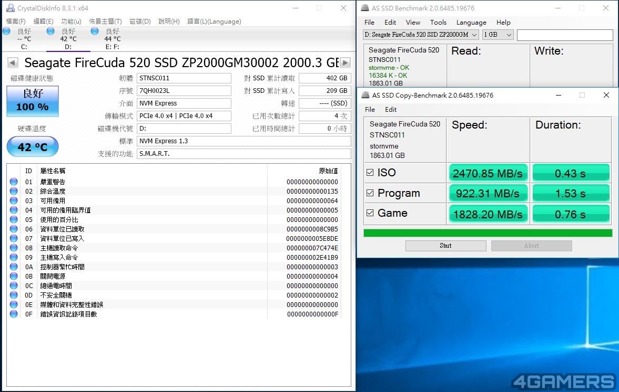619x392 pixels.
Task: Open the 磁碟(D) menu
Action: pos(140,22)
